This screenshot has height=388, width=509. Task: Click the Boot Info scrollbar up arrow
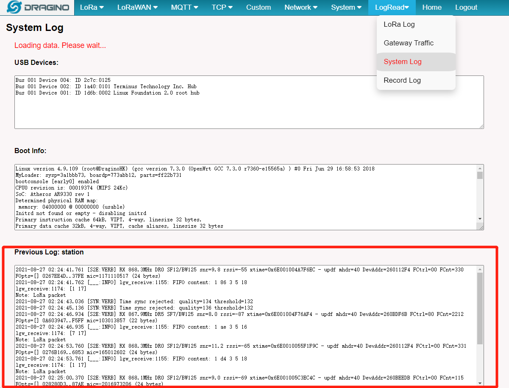click(480, 168)
